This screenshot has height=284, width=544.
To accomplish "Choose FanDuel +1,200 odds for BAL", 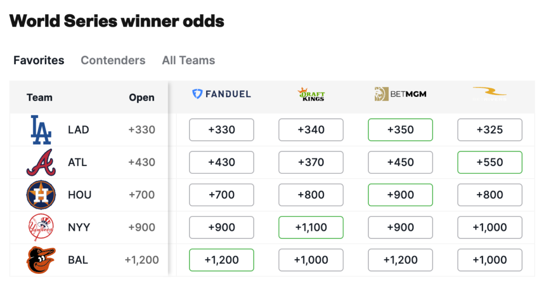I will pyautogui.click(x=222, y=260).
